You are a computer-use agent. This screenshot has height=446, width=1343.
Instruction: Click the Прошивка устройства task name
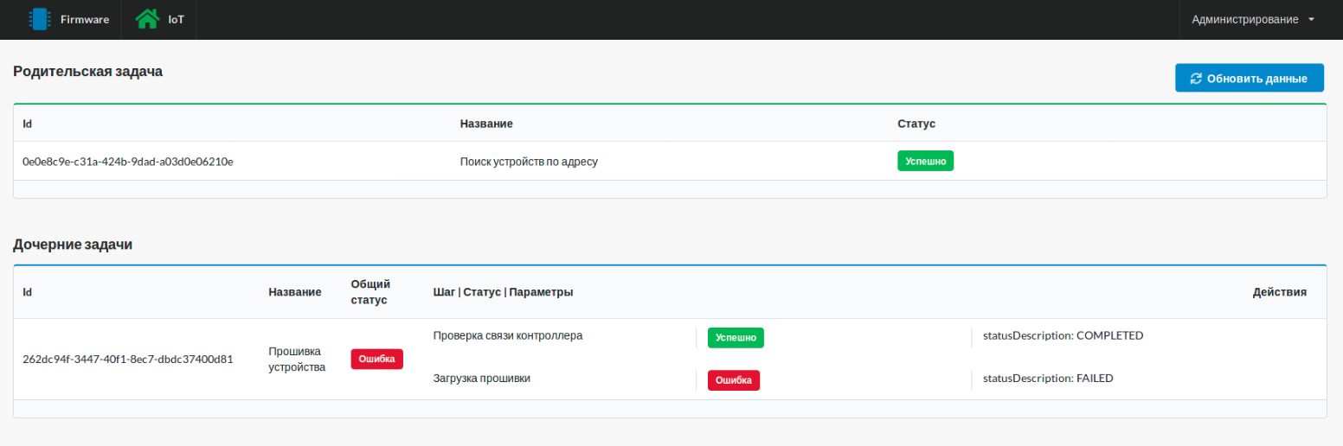[x=296, y=359]
